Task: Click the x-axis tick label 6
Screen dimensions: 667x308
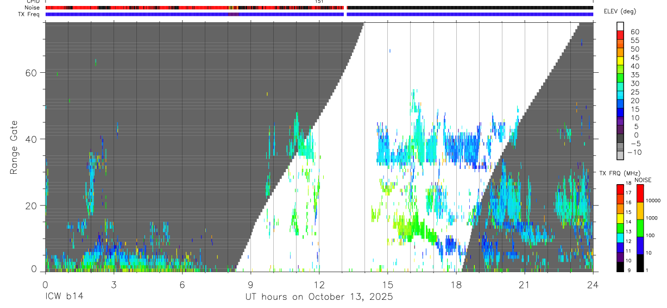Action: pos(182,285)
